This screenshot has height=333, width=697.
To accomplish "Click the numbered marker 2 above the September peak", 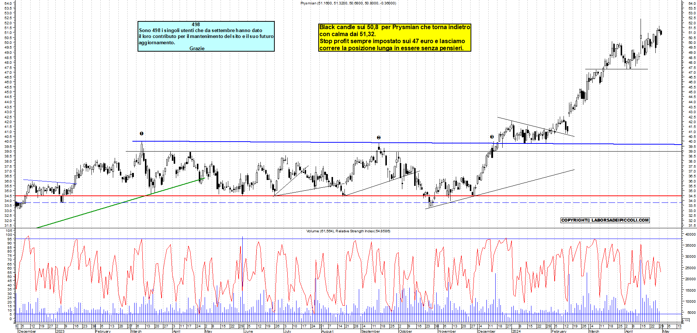I will 379,138.
